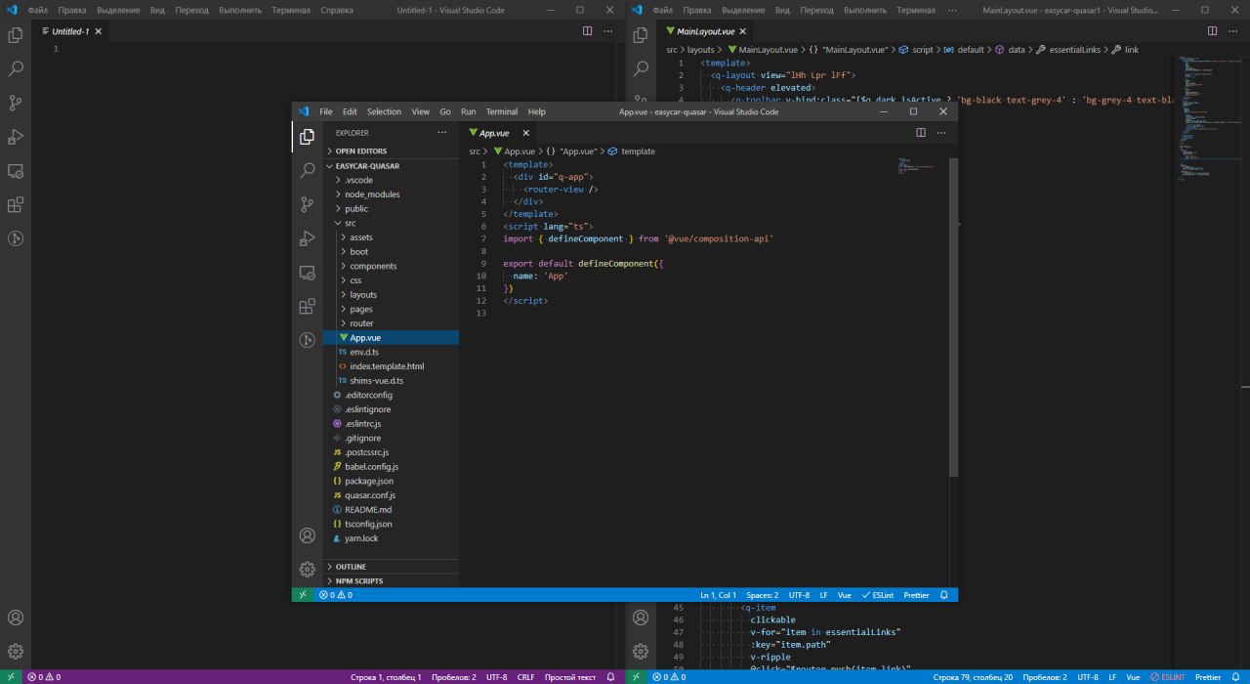Open Accounts in the Untitled-1 window
1250x684 pixels.
pyautogui.click(x=16, y=618)
